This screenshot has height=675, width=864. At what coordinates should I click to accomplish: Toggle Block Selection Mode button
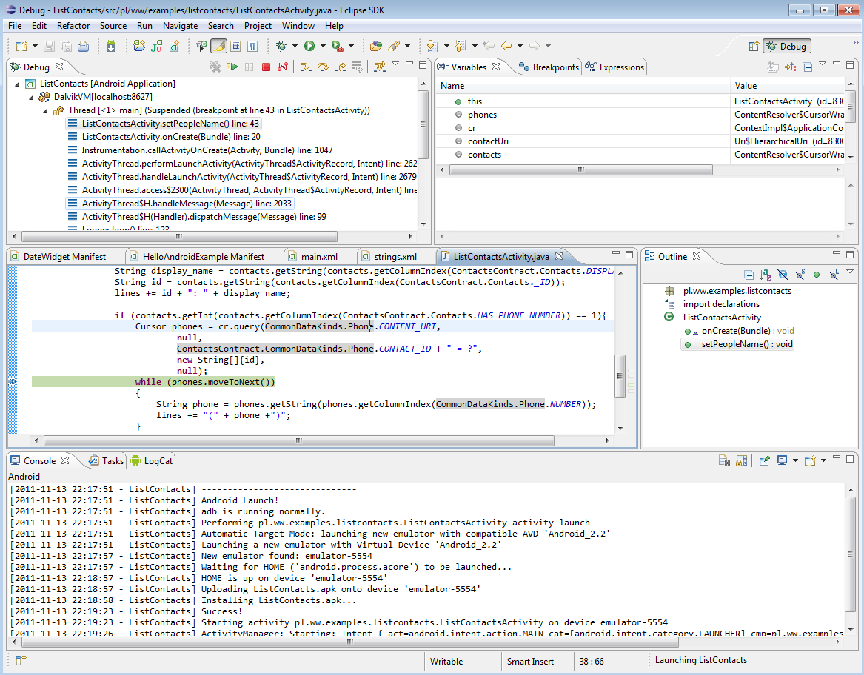tap(235, 47)
